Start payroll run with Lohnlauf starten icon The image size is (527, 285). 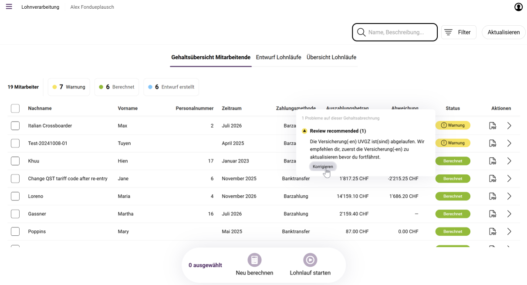[x=310, y=260]
